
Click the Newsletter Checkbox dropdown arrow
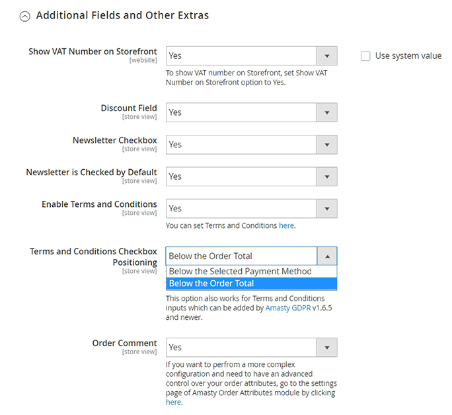tap(327, 144)
